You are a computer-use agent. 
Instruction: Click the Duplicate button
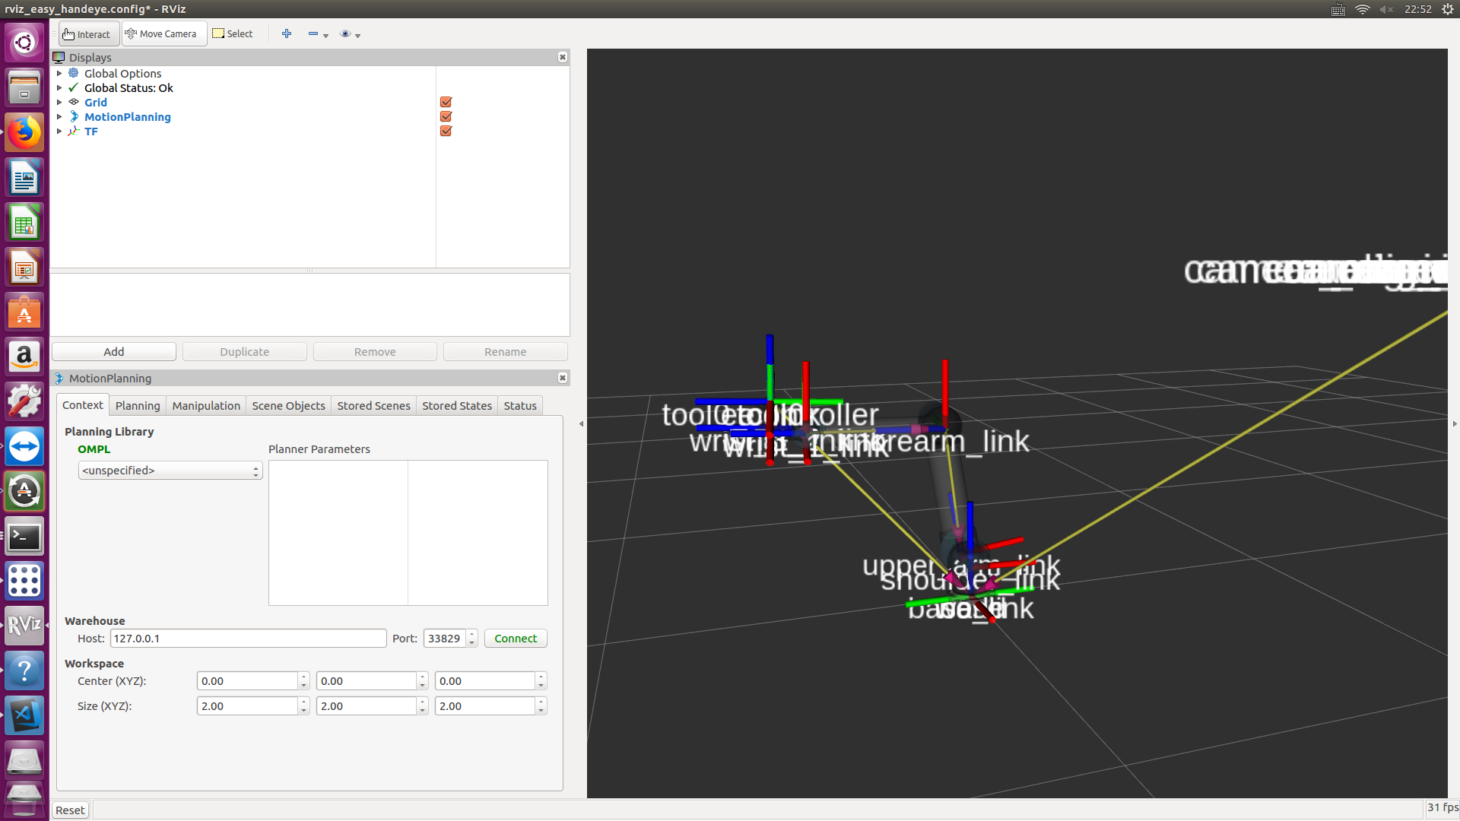pyautogui.click(x=245, y=351)
